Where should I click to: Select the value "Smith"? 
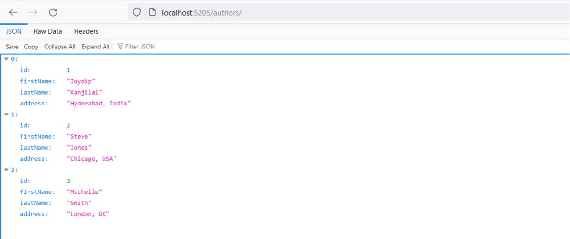click(x=79, y=203)
